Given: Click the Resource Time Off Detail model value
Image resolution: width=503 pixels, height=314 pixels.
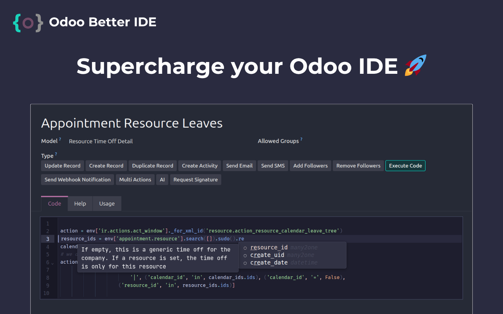Looking at the screenshot, I should click(x=101, y=141).
